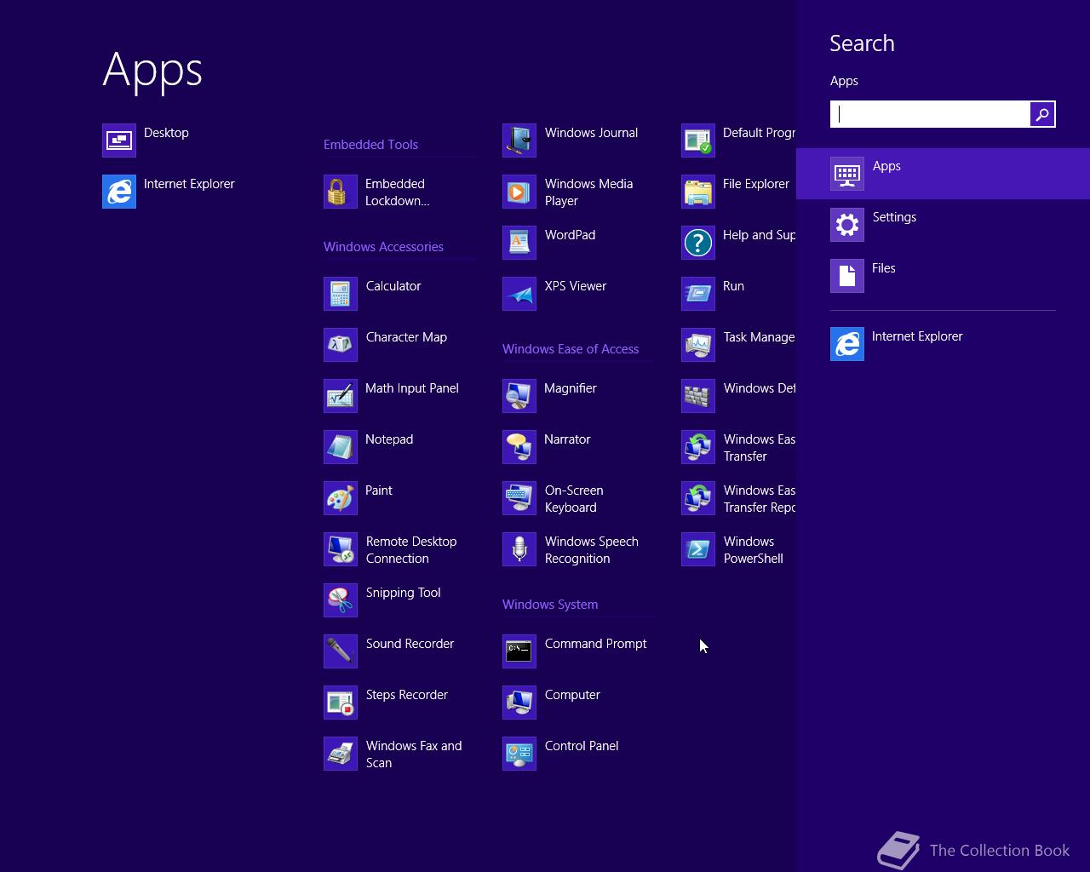Click the Embedded Tools group header
1090x872 pixels.
370,145
